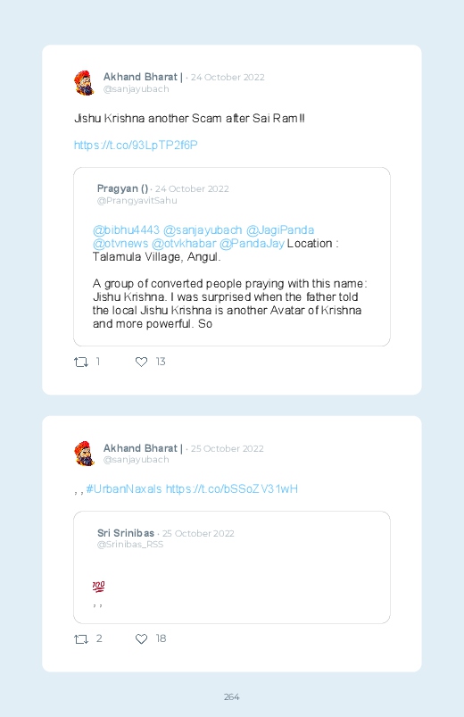
Task: Open the @bibhu4443 mention
Action: pos(126,230)
